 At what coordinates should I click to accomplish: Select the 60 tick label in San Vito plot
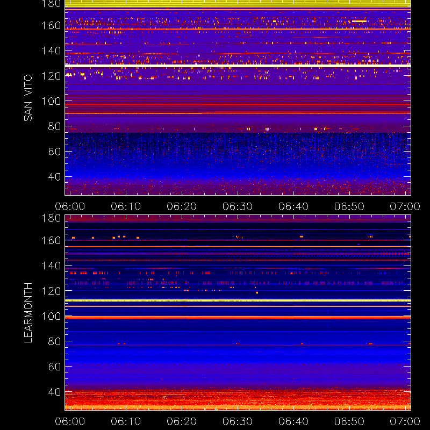coord(54,152)
